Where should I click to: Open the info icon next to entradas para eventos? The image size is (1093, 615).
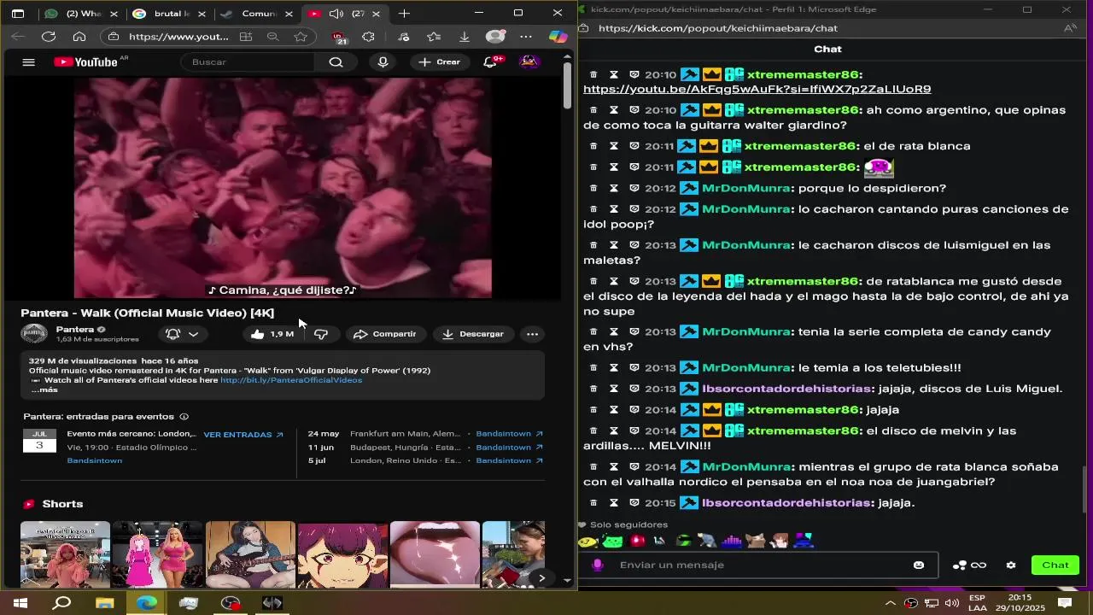(184, 417)
